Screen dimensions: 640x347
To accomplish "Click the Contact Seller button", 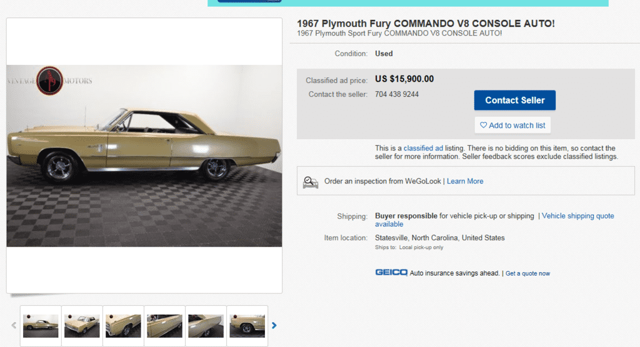I will [x=514, y=100].
